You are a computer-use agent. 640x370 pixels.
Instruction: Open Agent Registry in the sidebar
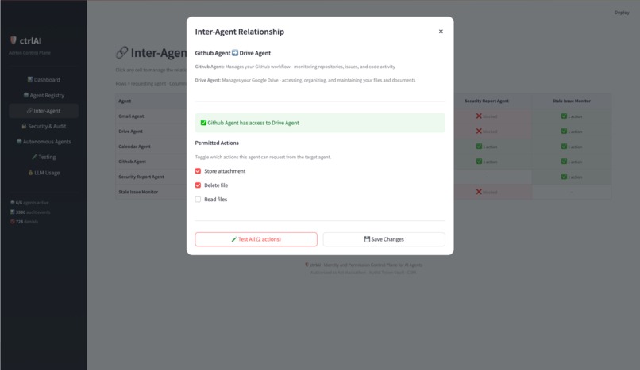44,95
